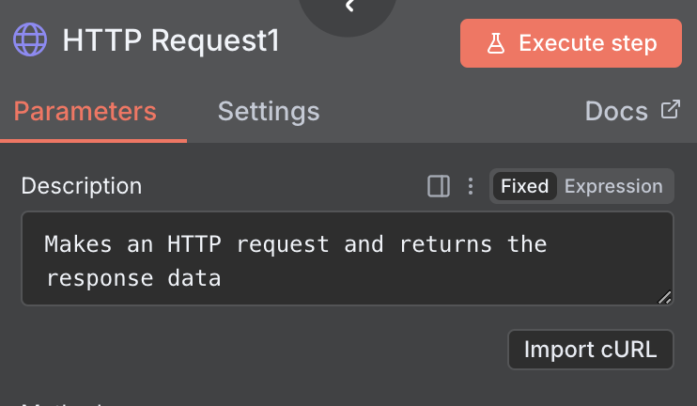This screenshot has width=697, height=406.
Task: Switch Description to Expression mode
Action: [613, 186]
